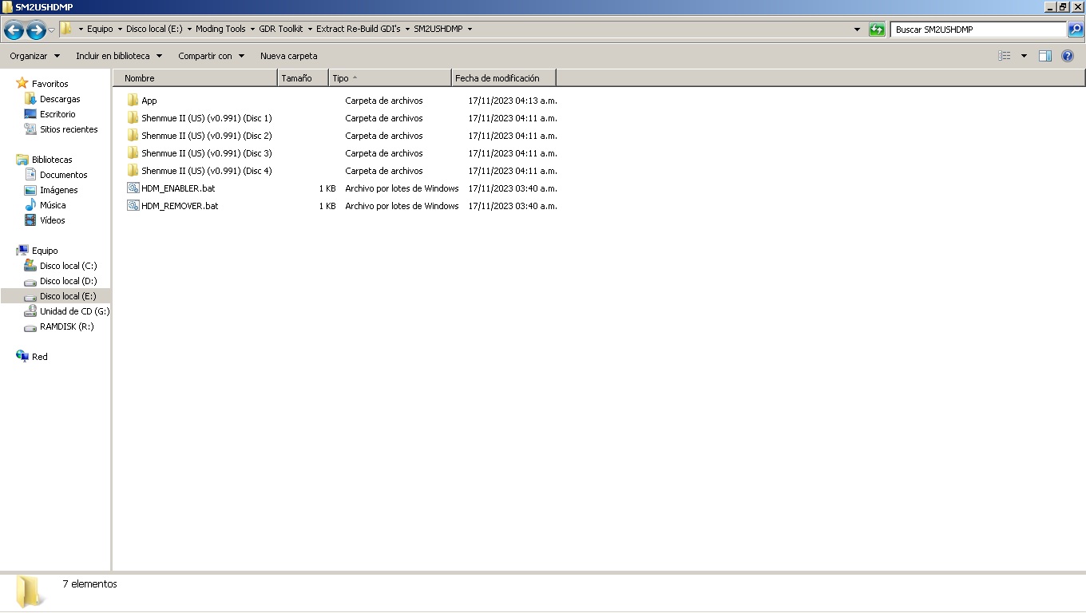This screenshot has width=1086, height=613.
Task: Click GDR Toolkit breadcrumb
Action: click(x=281, y=29)
